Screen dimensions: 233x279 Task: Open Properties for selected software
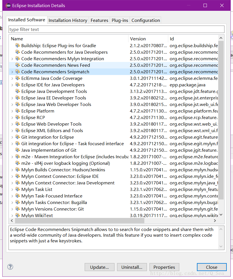[164, 267]
